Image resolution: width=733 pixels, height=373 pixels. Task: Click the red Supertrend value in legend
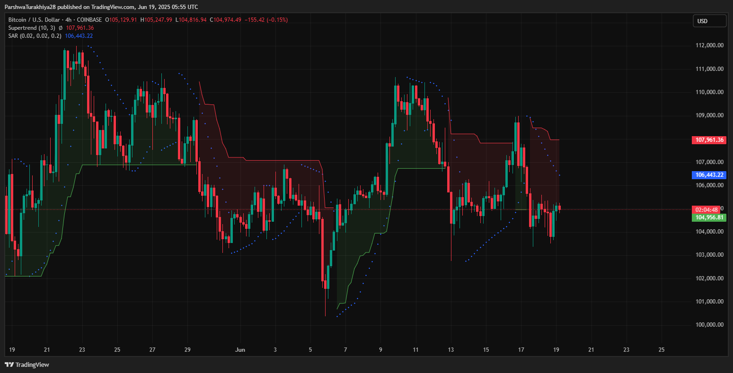79,28
